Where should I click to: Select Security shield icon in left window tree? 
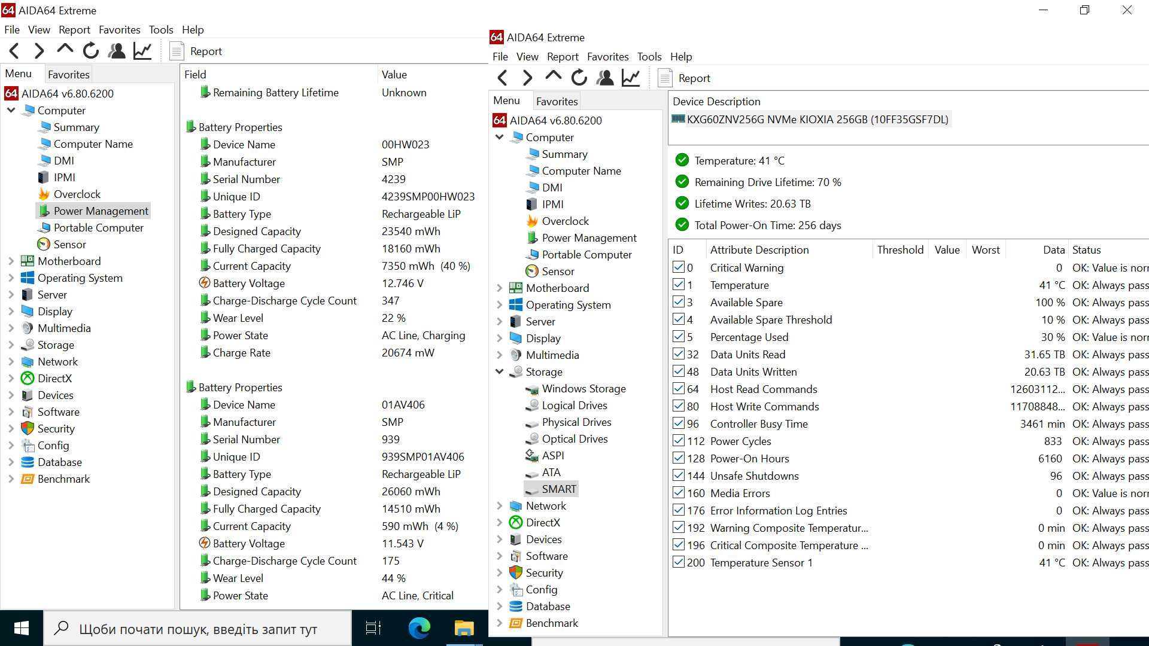click(x=28, y=428)
